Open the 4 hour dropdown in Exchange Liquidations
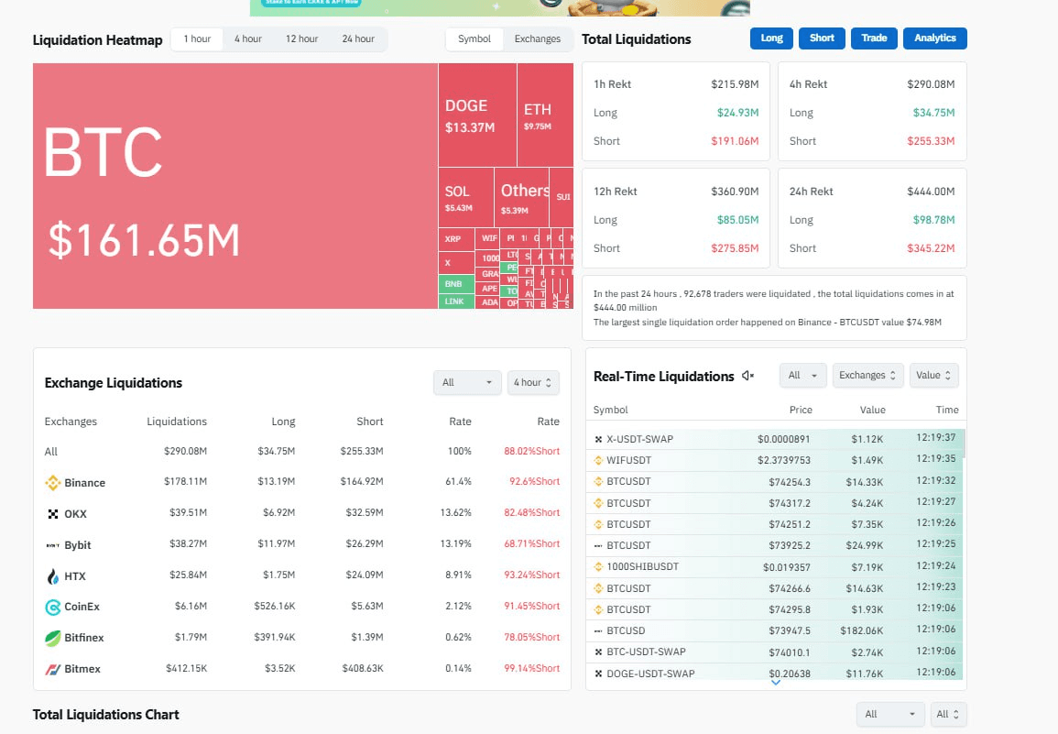Viewport: 1058px width, 734px height. pos(533,382)
